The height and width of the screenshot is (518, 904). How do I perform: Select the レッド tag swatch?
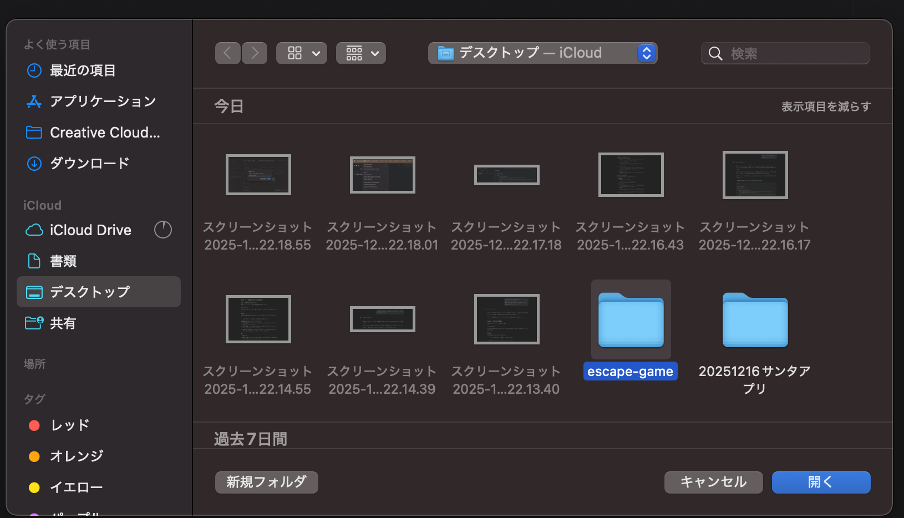(x=34, y=425)
